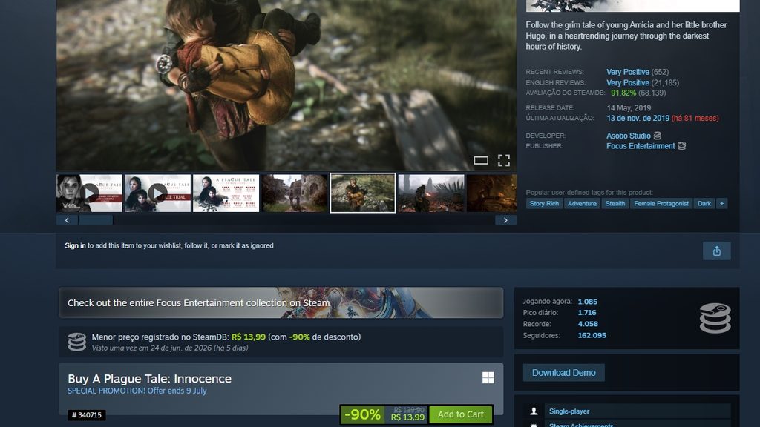The image size is (760, 427).
Task: Play the Free Trial trailer thumbnail
Action: coord(157,193)
